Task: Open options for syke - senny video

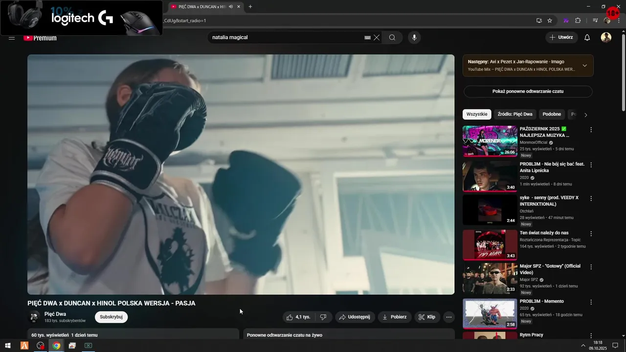Action: coord(591,199)
